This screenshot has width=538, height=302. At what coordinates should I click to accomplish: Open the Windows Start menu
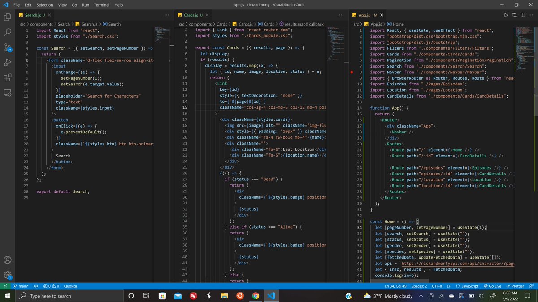(7, 296)
